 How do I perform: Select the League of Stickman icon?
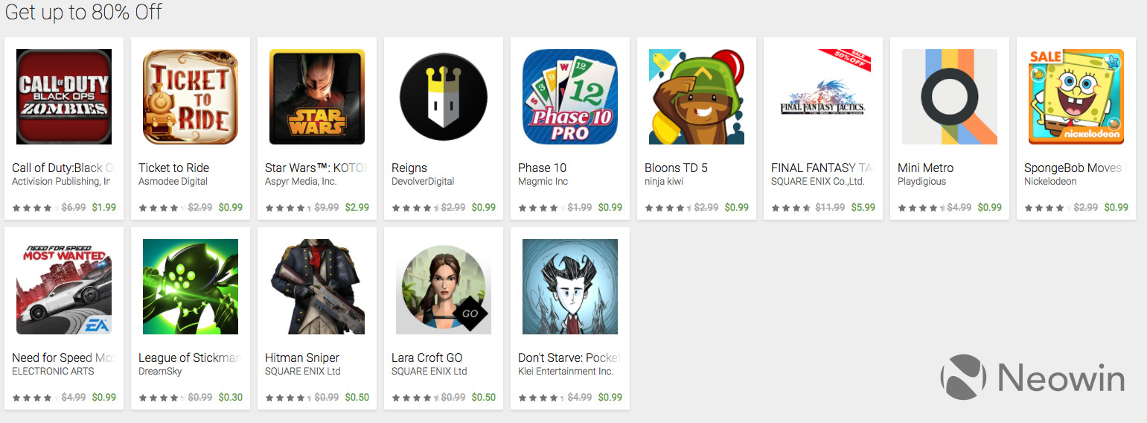[x=191, y=287]
